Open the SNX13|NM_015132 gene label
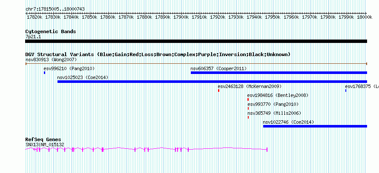 (x=45, y=145)
